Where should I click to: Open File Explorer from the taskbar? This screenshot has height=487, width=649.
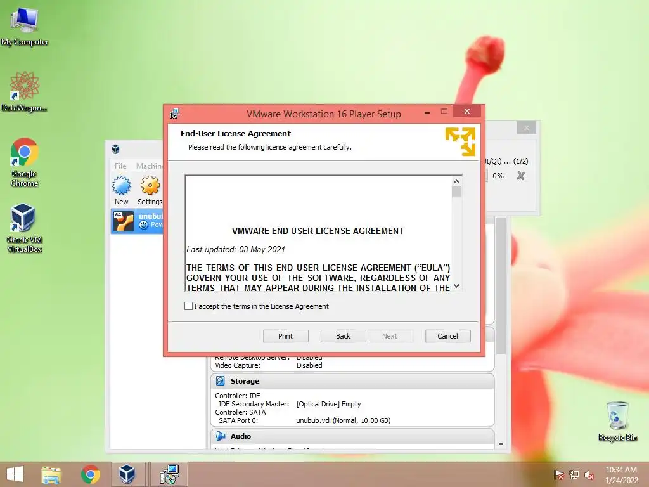51,474
